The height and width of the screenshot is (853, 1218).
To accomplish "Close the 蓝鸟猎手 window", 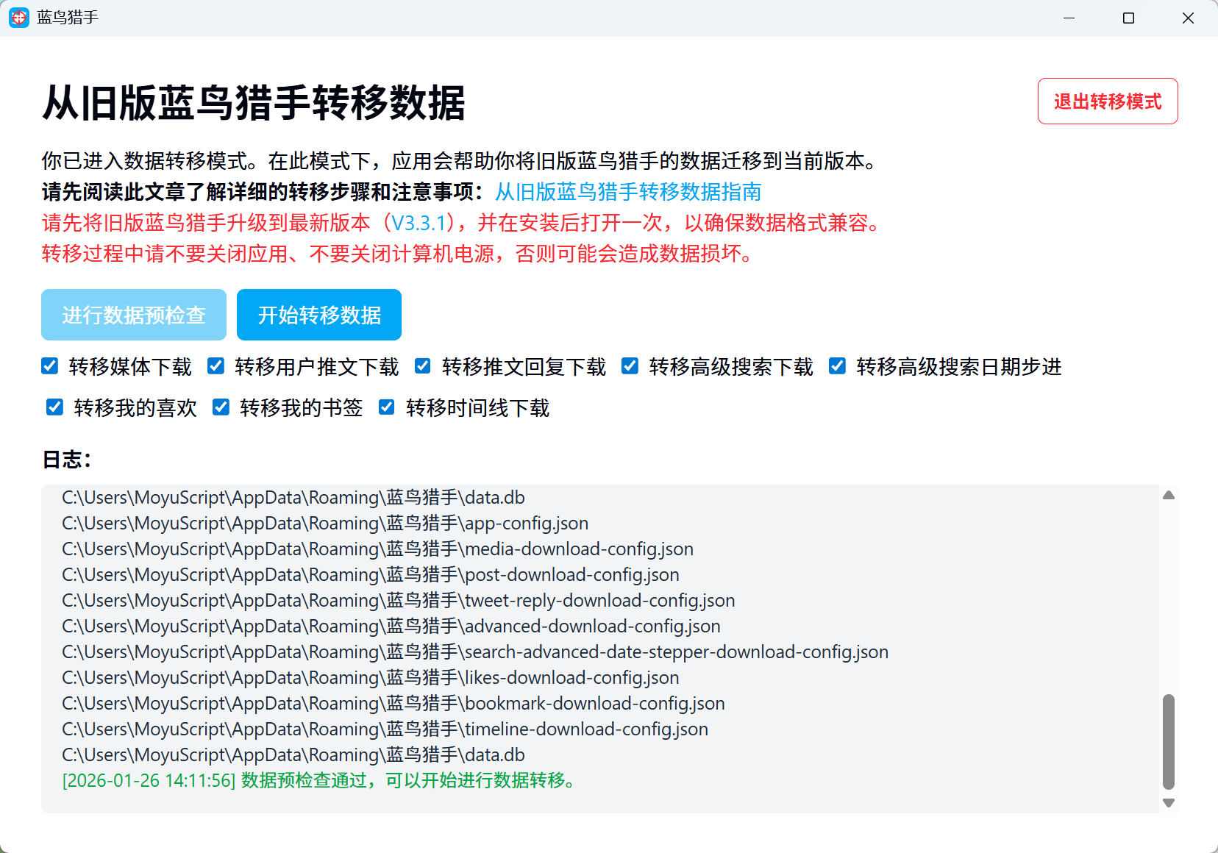I will click(x=1188, y=18).
